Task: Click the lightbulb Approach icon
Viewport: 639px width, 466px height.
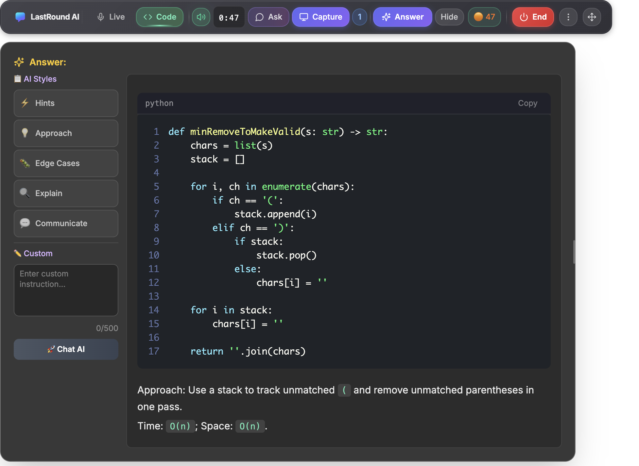Action: click(25, 133)
